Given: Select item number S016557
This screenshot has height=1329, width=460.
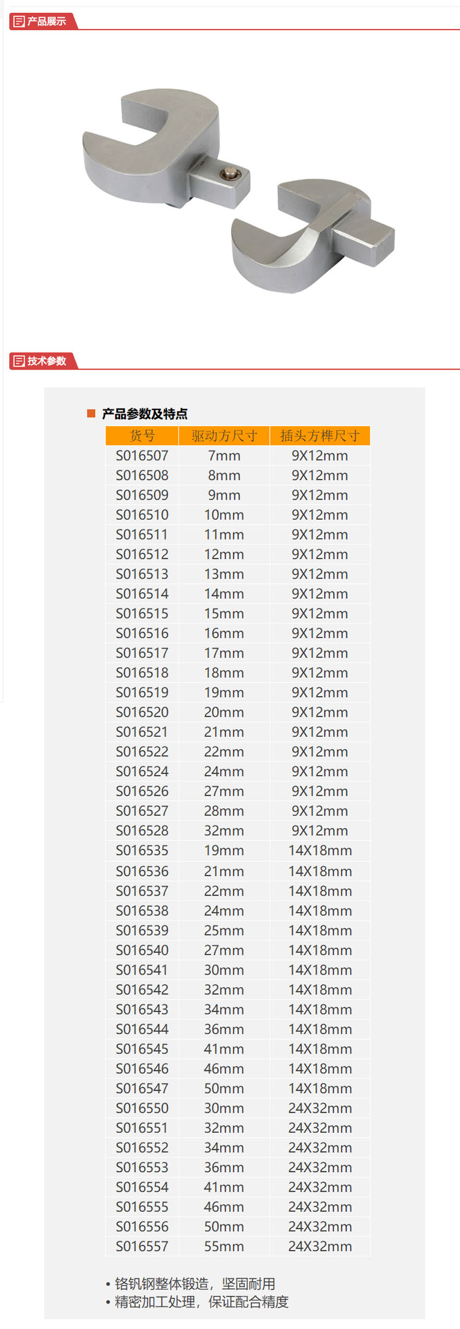Looking at the screenshot, I should pyautogui.click(x=142, y=1246).
